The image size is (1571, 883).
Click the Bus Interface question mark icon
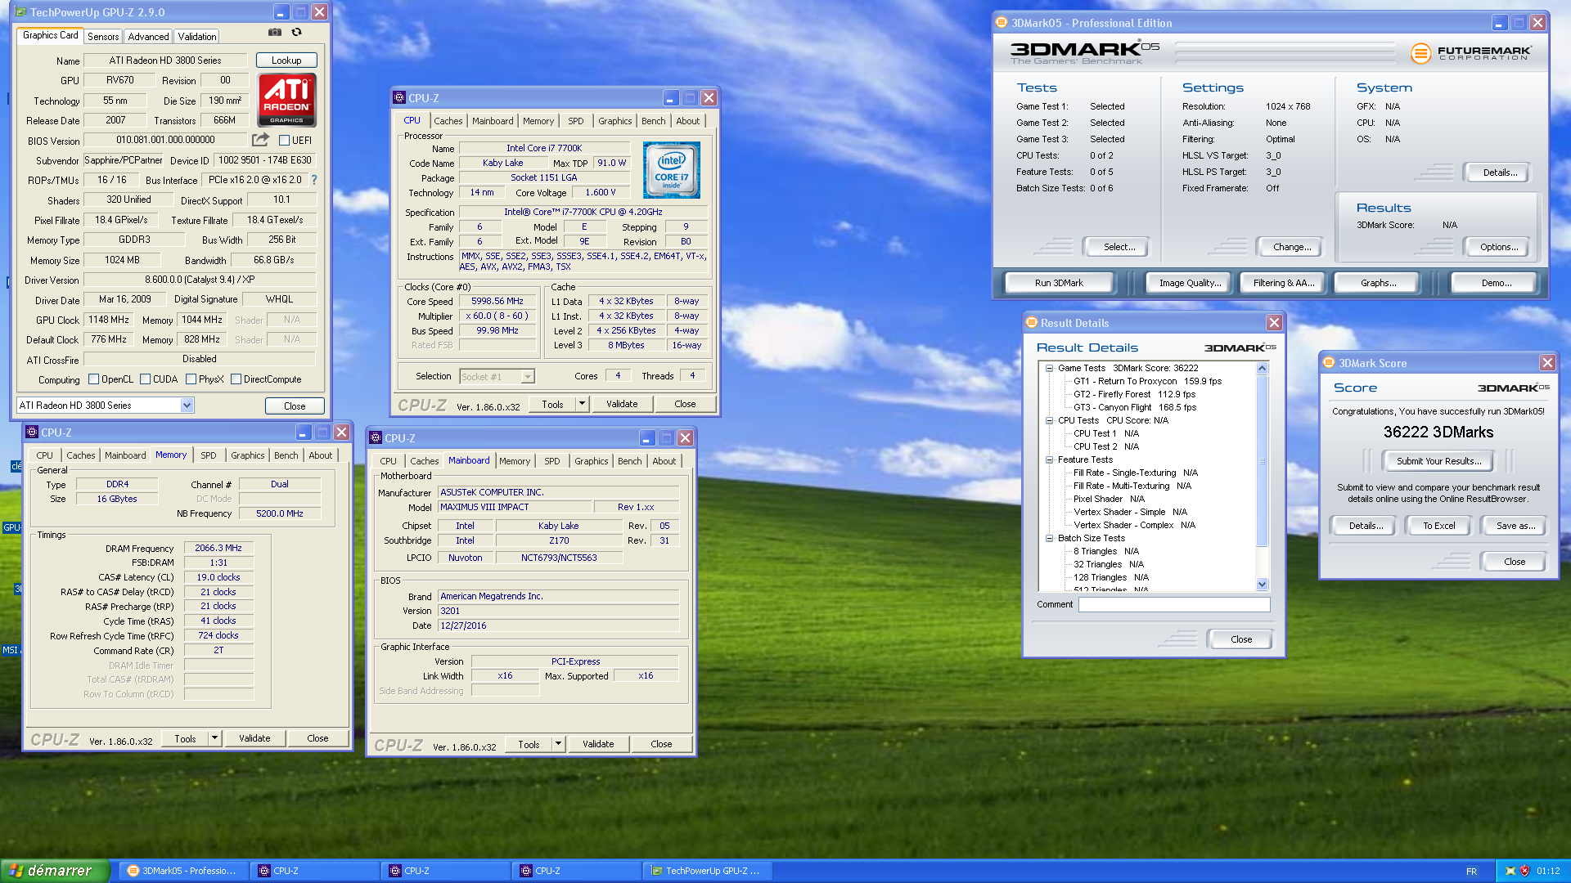(314, 180)
